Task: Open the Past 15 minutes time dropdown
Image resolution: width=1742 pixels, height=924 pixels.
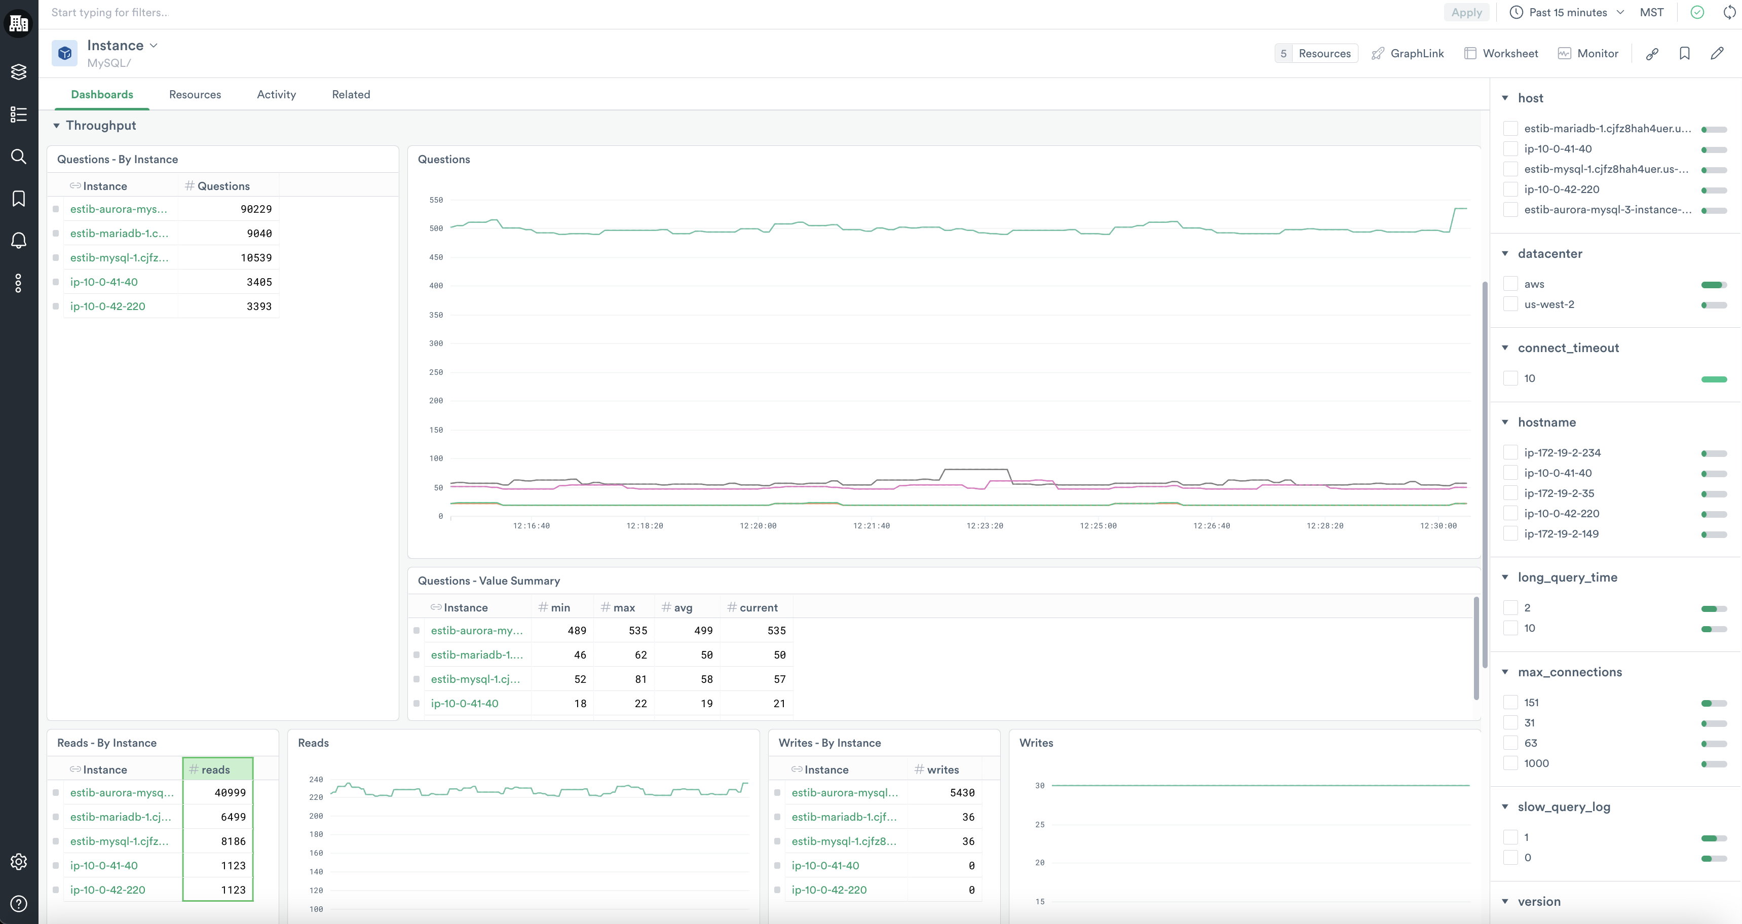Action: [1567, 12]
